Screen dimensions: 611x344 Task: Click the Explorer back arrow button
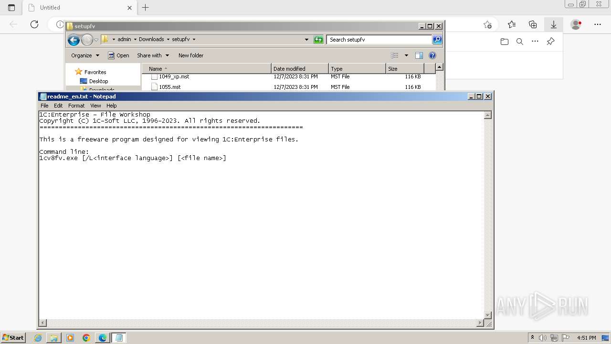click(74, 40)
